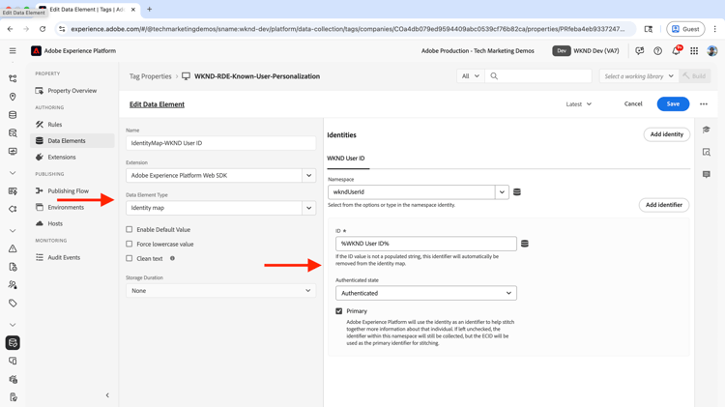Open the notifications bell
This screenshot has width=725, height=407.
click(x=676, y=50)
